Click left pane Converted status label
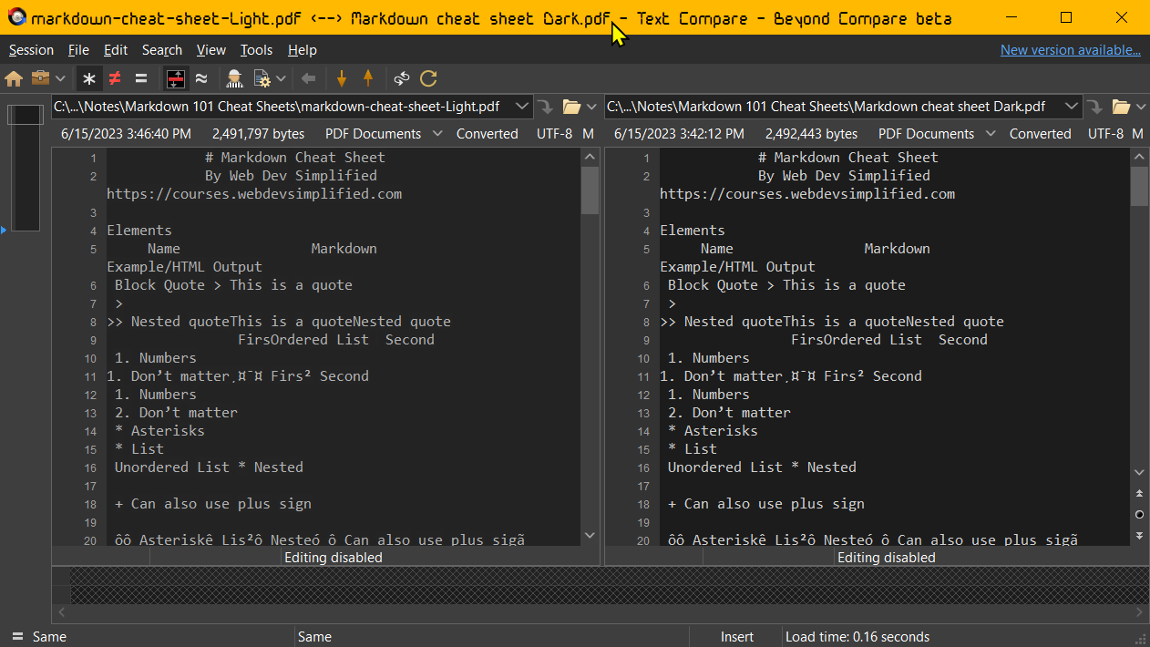 (x=488, y=134)
